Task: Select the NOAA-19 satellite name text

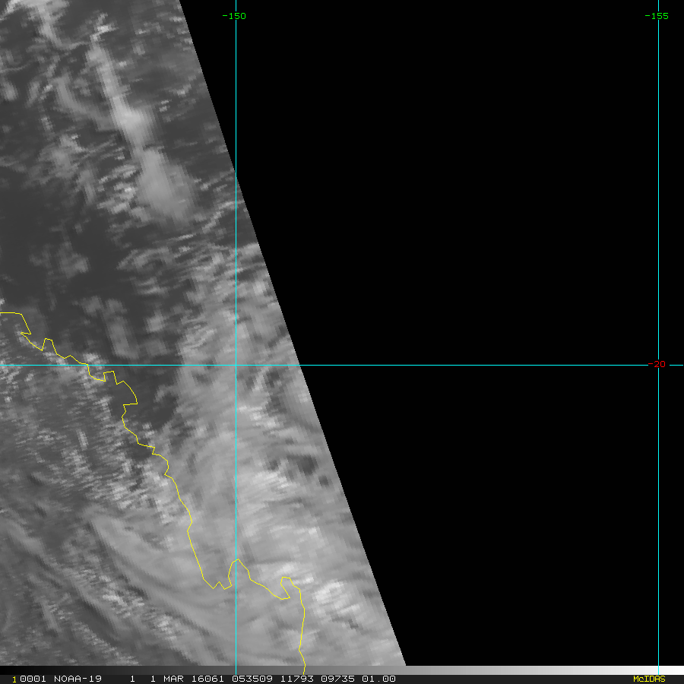Action: (x=78, y=679)
